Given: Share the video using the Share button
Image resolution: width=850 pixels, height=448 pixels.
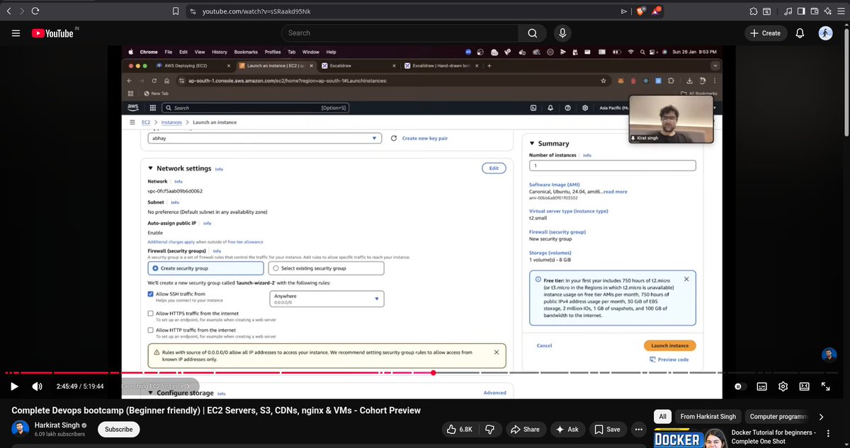Looking at the screenshot, I should point(524,429).
